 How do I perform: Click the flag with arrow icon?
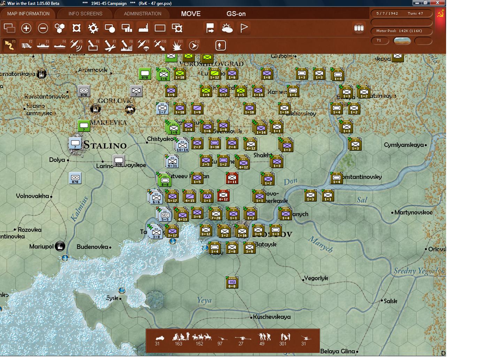(x=210, y=28)
